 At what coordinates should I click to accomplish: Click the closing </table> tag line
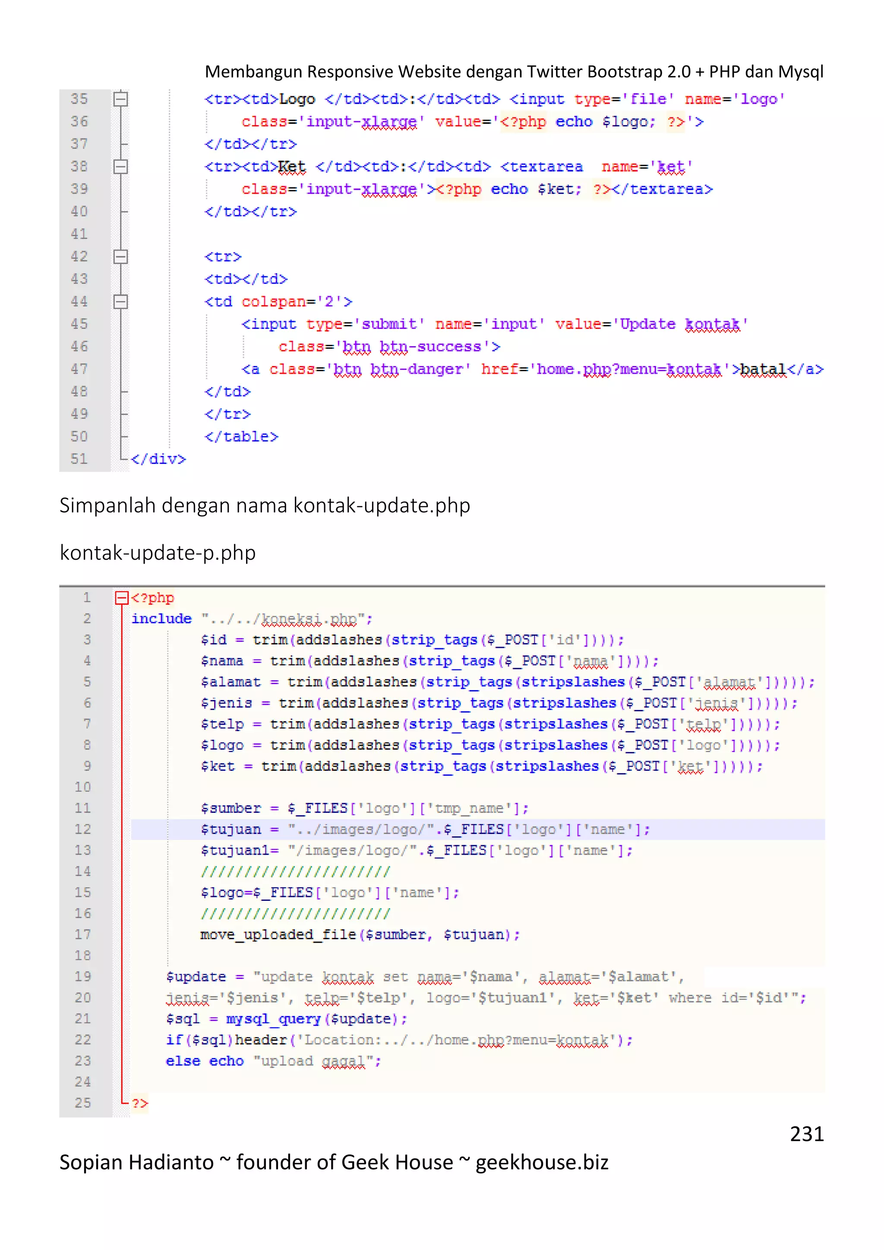[241, 437]
